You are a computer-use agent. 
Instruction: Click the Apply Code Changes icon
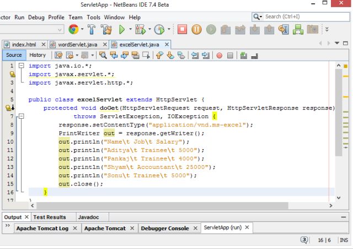click(x=298, y=29)
